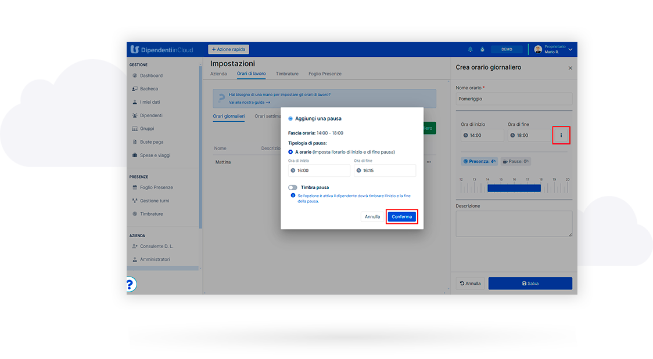Click the flame icon in header
This screenshot has width=653, height=359.
click(482, 49)
